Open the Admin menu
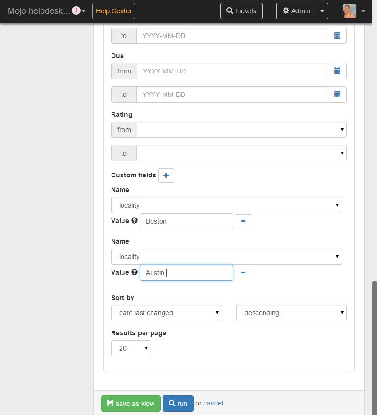Viewport: 377px width, 415px height. point(296,11)
